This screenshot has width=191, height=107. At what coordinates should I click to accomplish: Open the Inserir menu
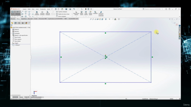tap(37, 9)
